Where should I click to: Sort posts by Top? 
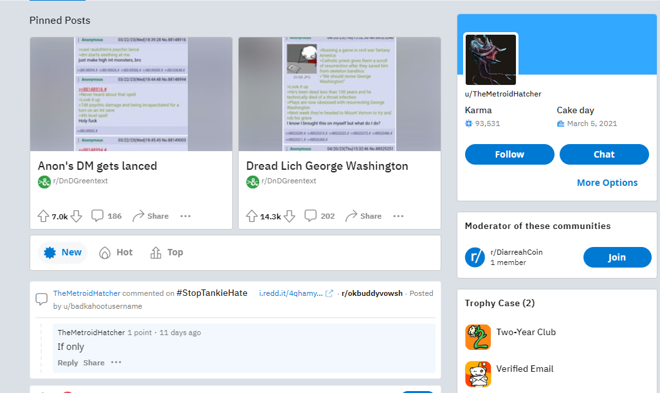(x=167, y=253)
